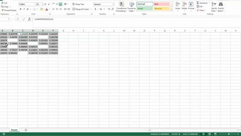
Task: Open the fill color dropdown arrow
Action: click(x=44, y=9)
